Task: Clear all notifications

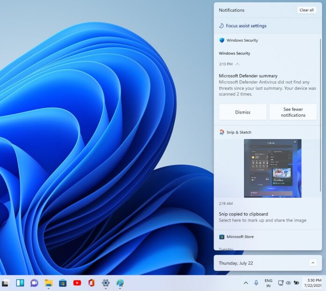Action: (306, 10)
